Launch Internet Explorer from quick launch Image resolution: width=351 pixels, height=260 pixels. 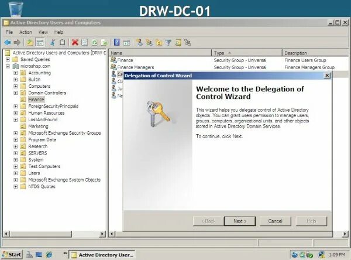[x=49, y=255]
